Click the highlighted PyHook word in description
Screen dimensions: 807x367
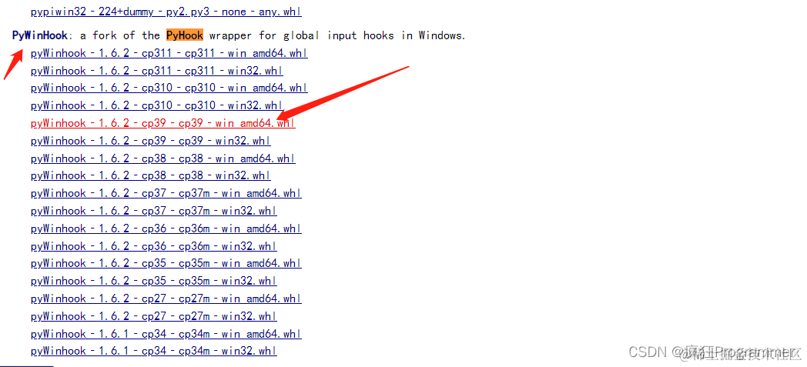pos(185,35)
